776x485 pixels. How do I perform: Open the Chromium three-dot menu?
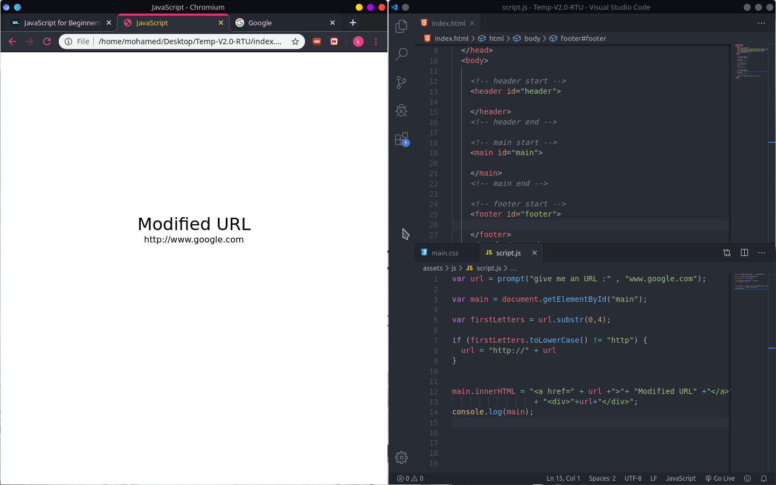pyautogui.click(x=376, y=41)
